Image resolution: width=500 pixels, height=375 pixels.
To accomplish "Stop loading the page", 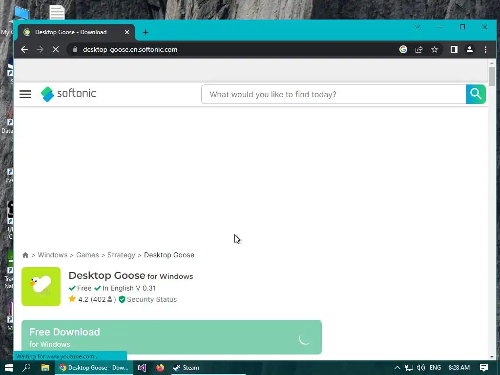I will click(x=56, y=49).
